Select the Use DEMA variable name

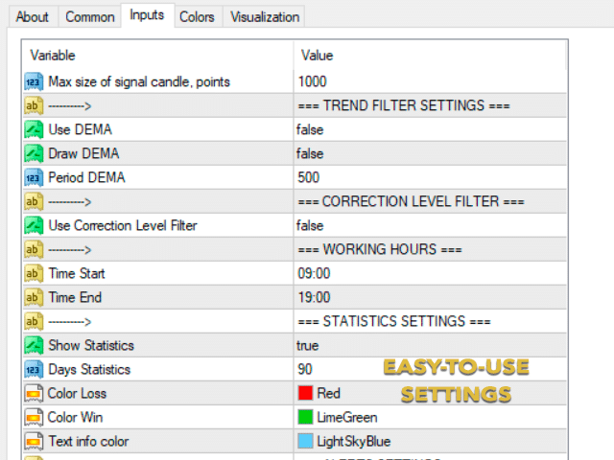click(x=81, y=129)
